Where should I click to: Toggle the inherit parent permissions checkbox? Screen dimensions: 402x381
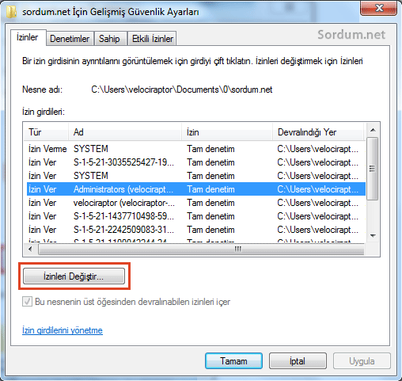pyautogui.click(x=27, y=301)
